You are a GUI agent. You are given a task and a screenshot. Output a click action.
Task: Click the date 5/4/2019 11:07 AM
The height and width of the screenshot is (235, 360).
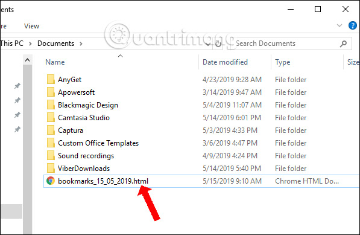point(232,105)
